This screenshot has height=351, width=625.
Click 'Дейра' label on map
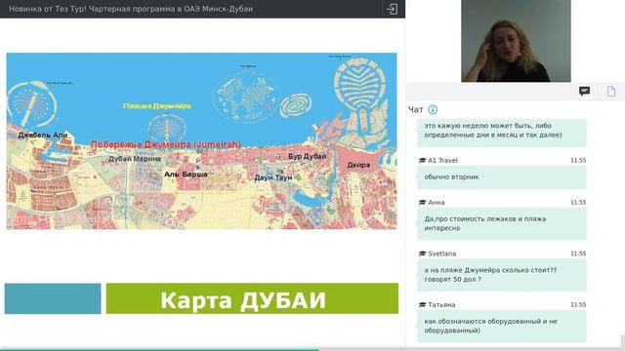coord(358,165)
